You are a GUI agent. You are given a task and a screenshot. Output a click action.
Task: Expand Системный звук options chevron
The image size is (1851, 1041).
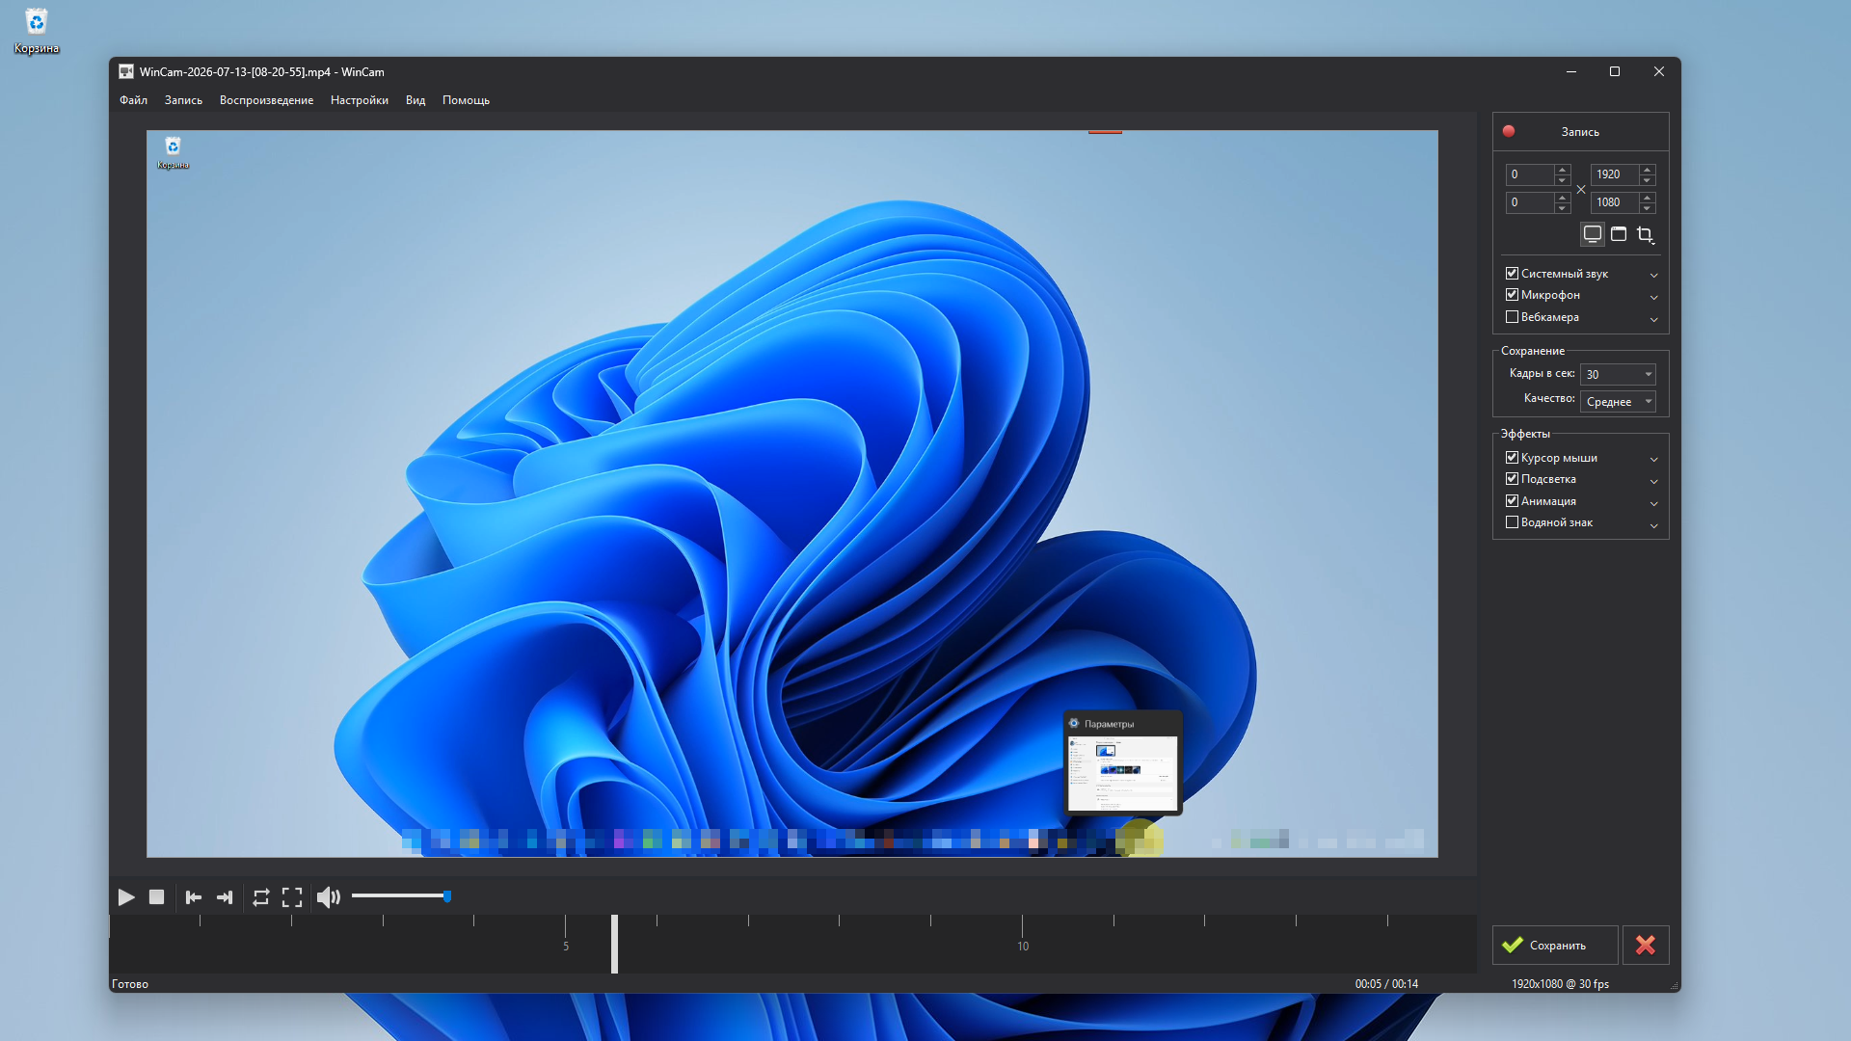click(1654, 275)
